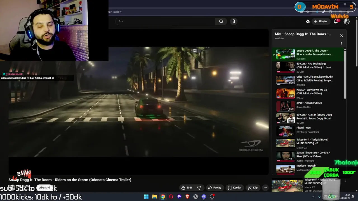Click the Abone ol subscribe button
The height and width of the screenshot is (201, 358).
click(44, 188)
